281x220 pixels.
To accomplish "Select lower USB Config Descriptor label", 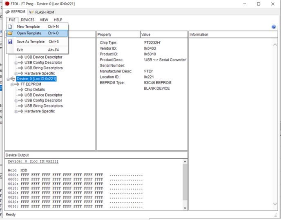I will pyautogui.click(x=43, y=101).
